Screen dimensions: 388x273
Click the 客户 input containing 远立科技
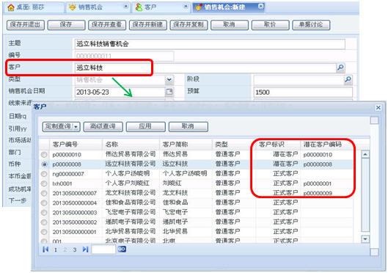tap(205, 68)
